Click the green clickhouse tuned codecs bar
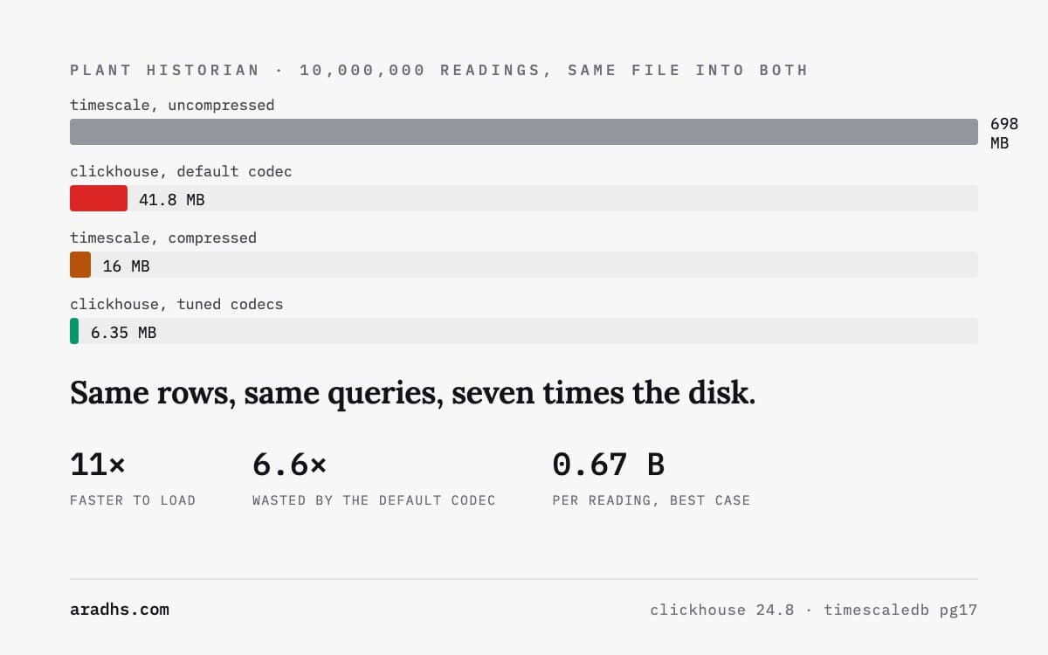Viewport: 1048px width, 655px height. (x=74, y=331)
